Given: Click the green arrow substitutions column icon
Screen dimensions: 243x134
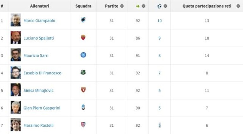Looking at the screenshot, I should coord(137,6).
